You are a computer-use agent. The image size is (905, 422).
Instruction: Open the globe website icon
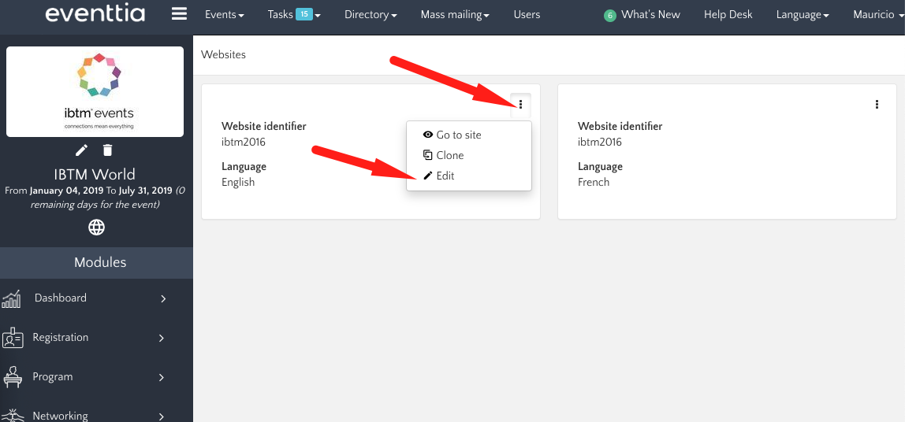96,228
